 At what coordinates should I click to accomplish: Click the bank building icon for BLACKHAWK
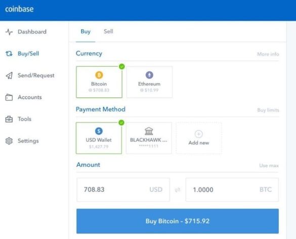click(x=149, y=131)
